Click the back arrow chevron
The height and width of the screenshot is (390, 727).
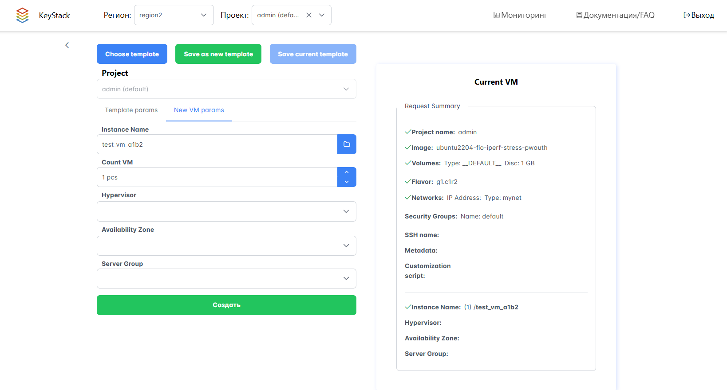(x=67, y=45)
